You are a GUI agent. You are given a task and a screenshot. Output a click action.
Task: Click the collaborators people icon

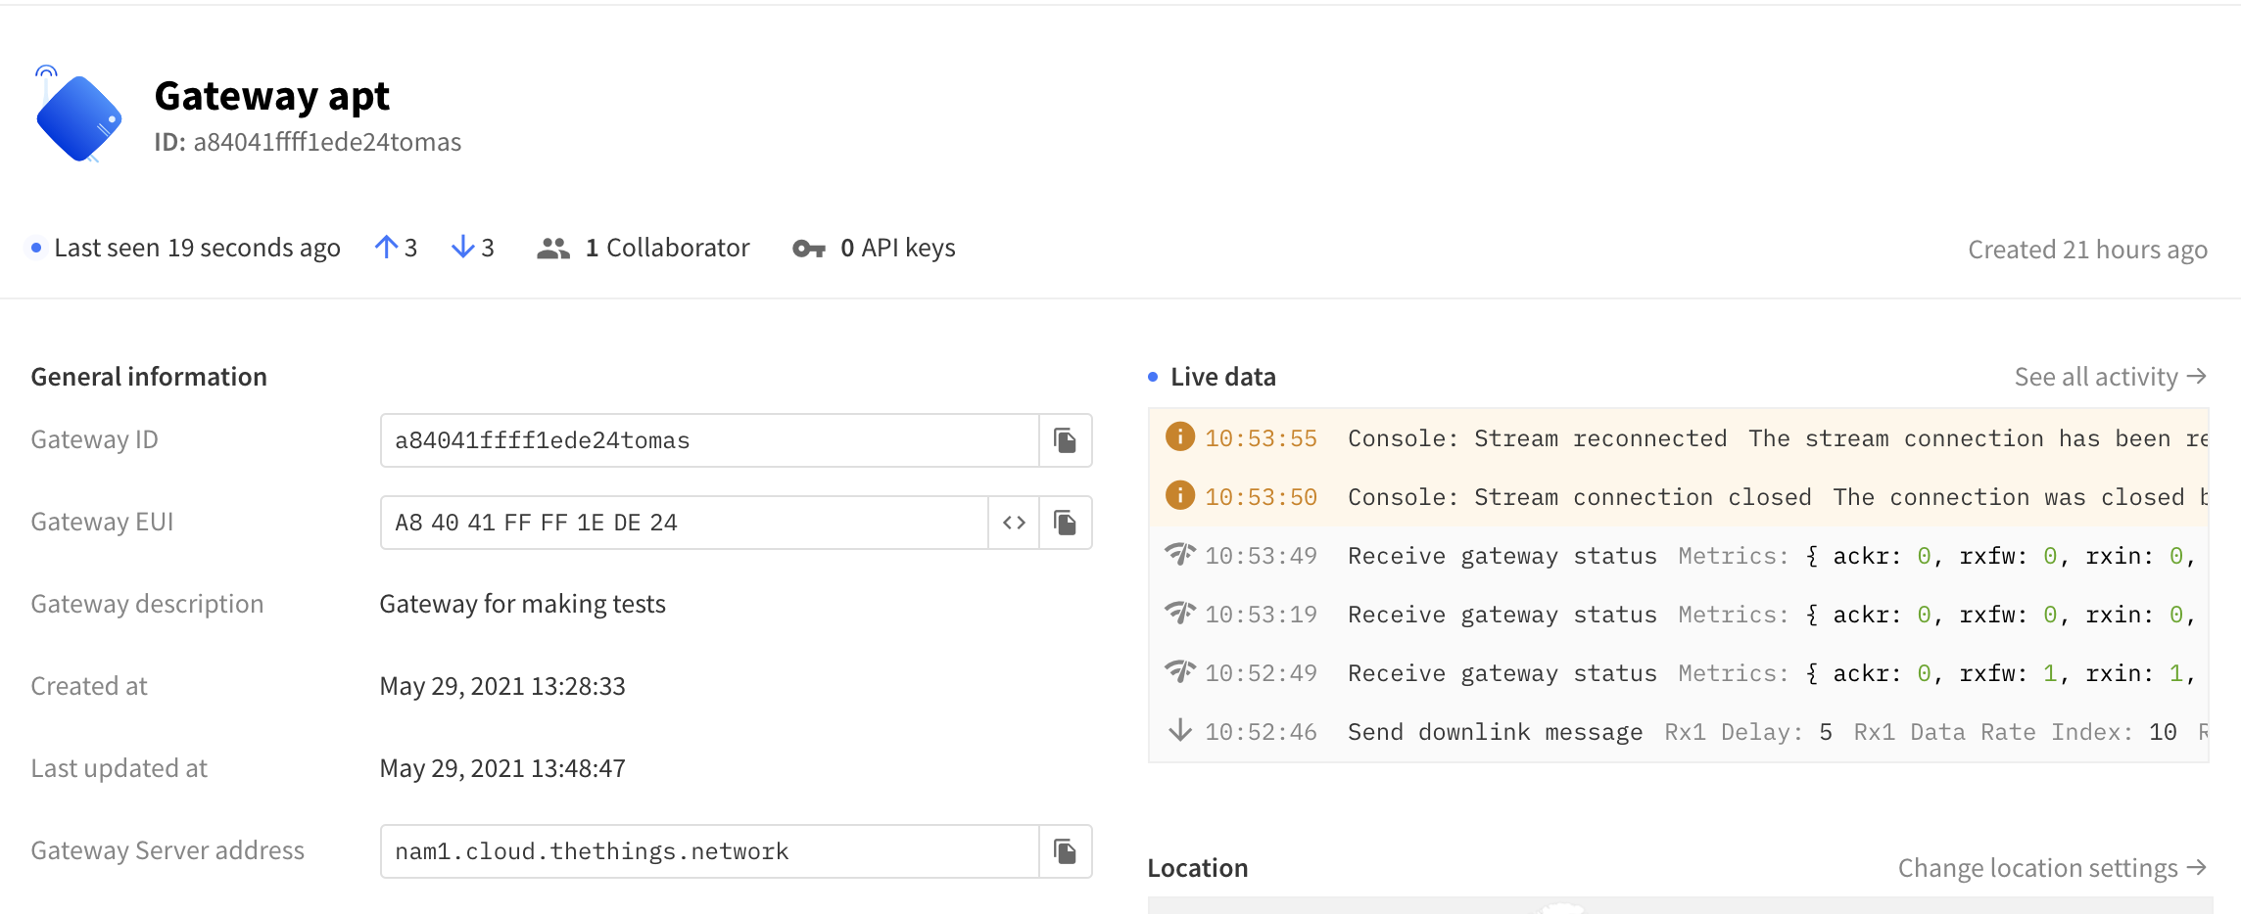pyautogui.click(x=553, y=249)
